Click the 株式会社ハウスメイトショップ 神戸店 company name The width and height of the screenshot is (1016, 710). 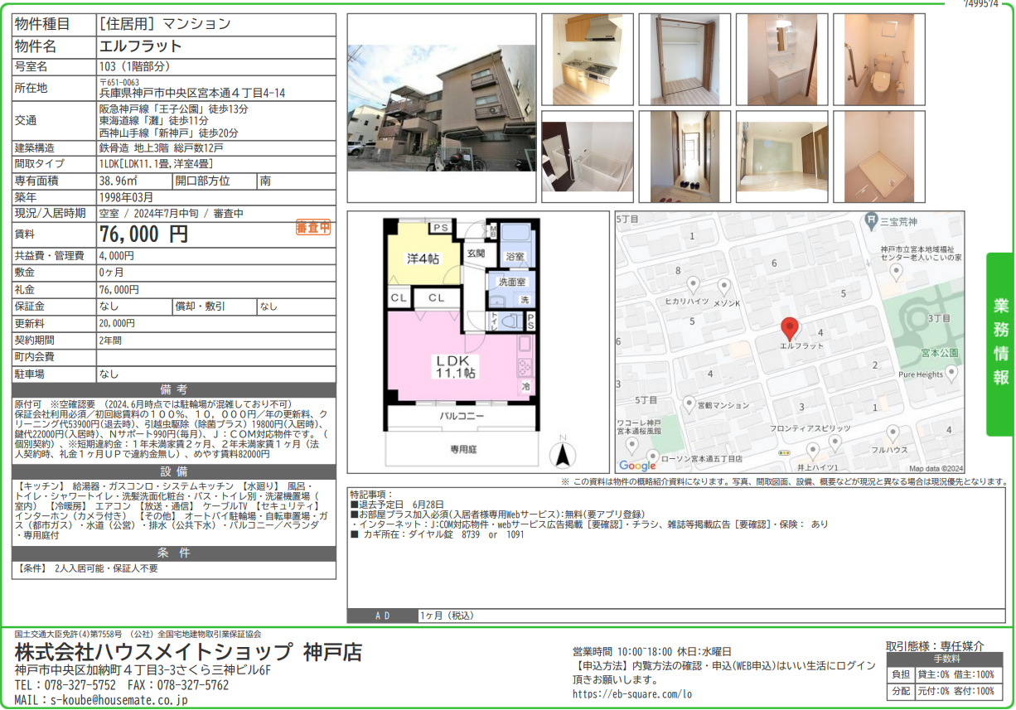[x=189, y=652]
